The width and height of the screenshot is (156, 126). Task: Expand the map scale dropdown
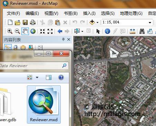point(150,22)
